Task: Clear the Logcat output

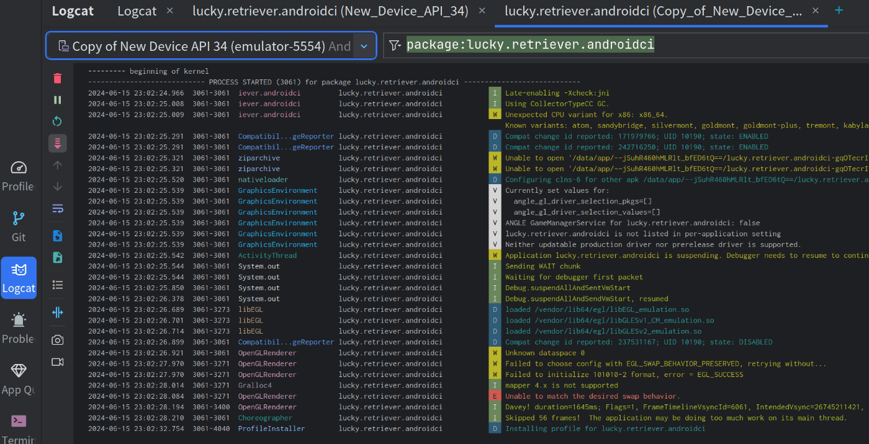Action: tap(57, 78)
